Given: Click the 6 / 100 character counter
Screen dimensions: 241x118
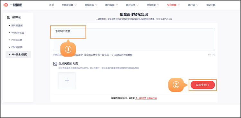Looking at the screenshot, I should (211, 55).
